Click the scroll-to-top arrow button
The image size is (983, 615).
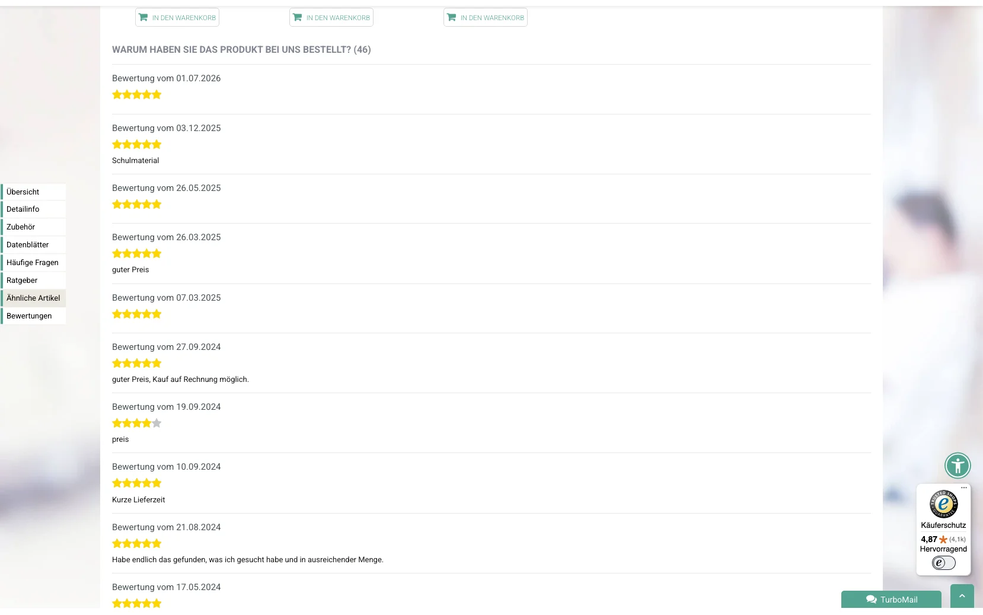coord(962,596)
